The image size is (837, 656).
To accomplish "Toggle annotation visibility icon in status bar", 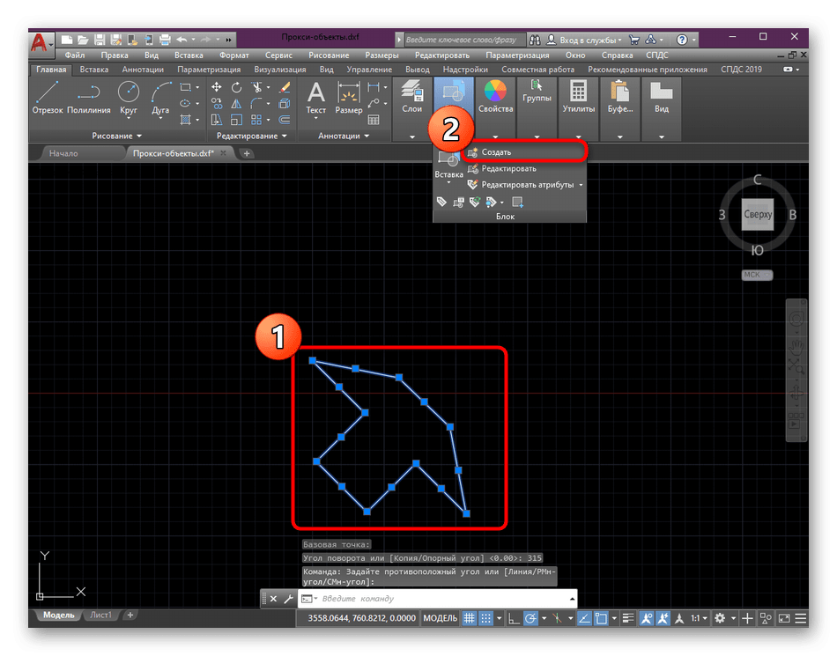I will coord(647,618).
